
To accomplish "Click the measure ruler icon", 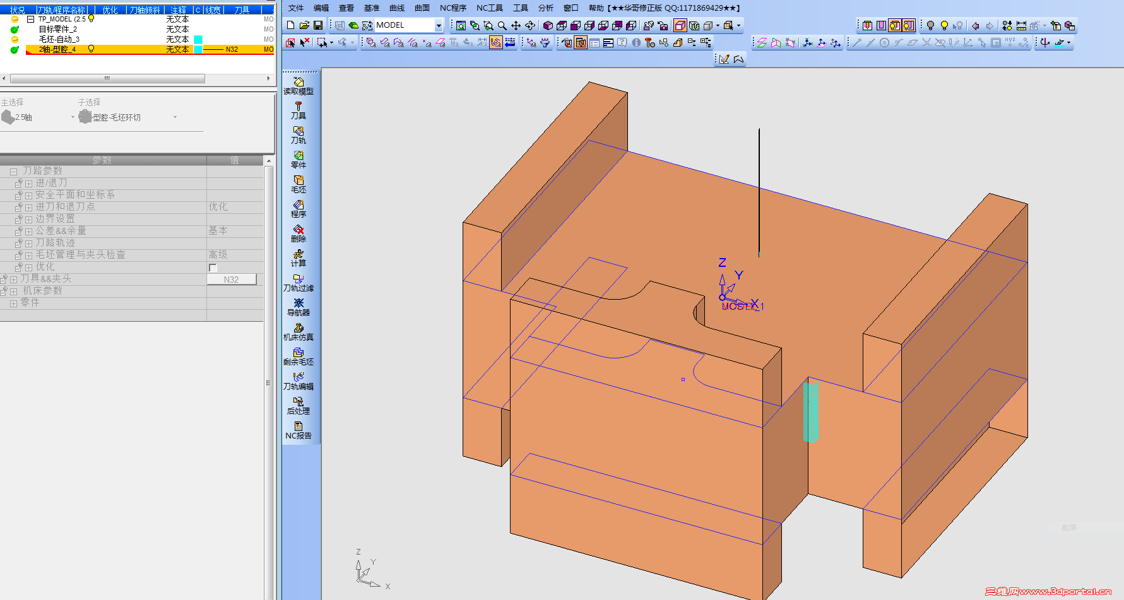I will [x=1021, y=26].
